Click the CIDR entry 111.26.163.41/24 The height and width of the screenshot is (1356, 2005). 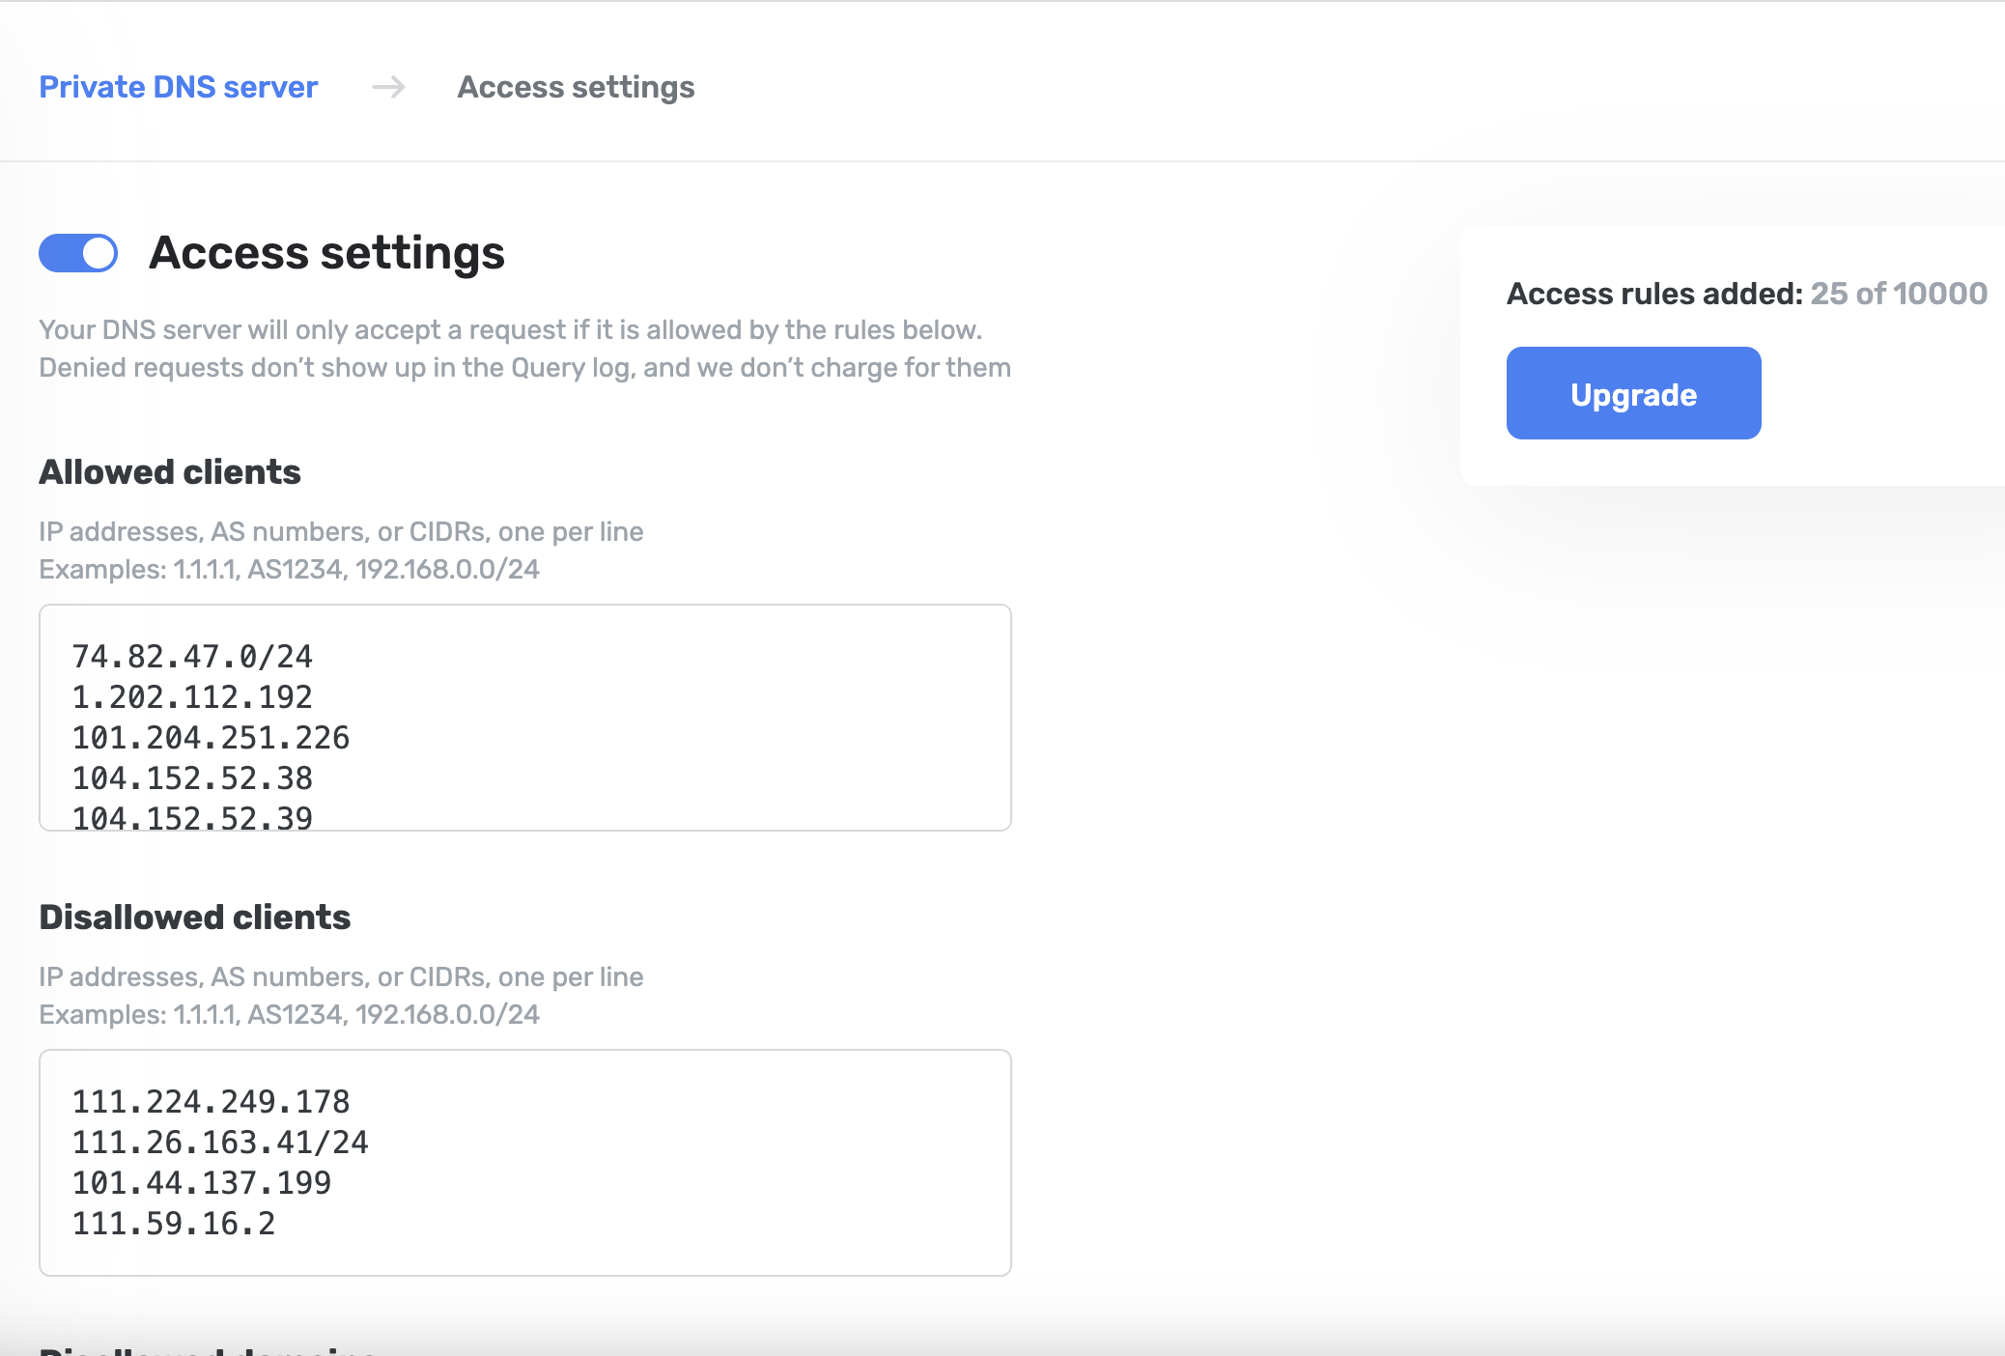(220, 1142)
